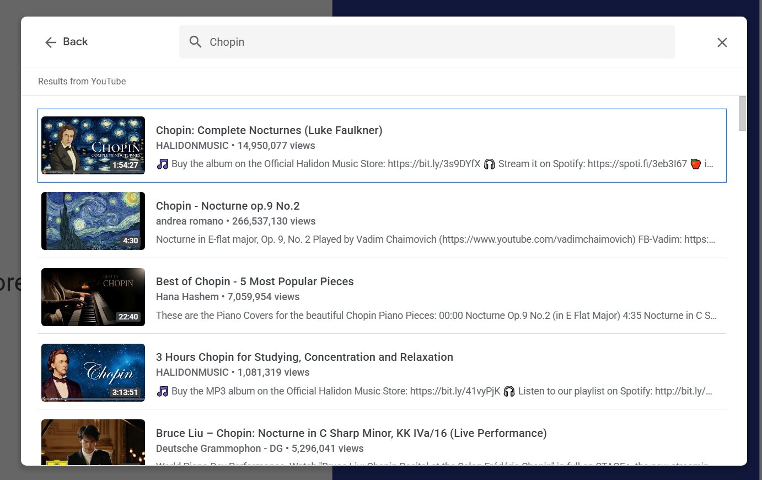Click 'Hana Hashem • 7,059,954 views' text

tap(228, 297)
